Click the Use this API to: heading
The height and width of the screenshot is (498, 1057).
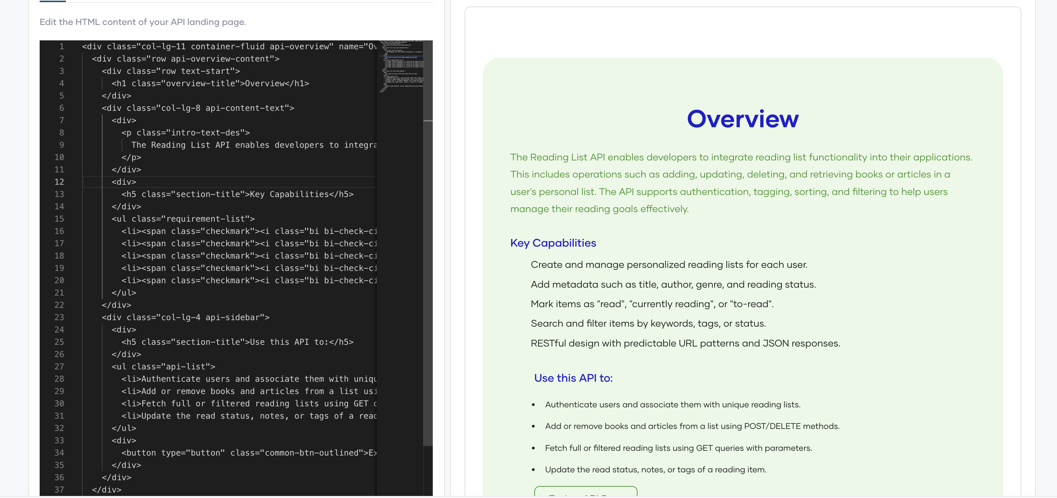click(x=572, y=378)
